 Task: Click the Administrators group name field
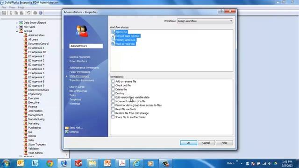(x=86, y=46)
